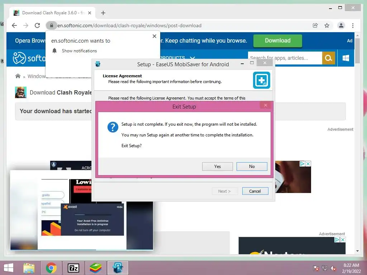367x275 pixels.
Task: Open the Chrome profile avatar
Action: [x=341, y=25]
